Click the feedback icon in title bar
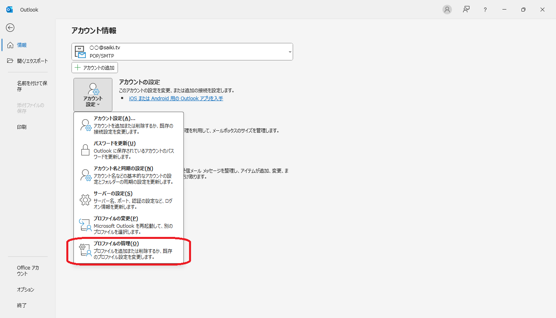 point(466,10)
